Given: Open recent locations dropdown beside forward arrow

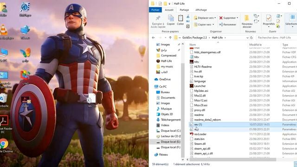Looking at the screenshot, I should point(165,38).
